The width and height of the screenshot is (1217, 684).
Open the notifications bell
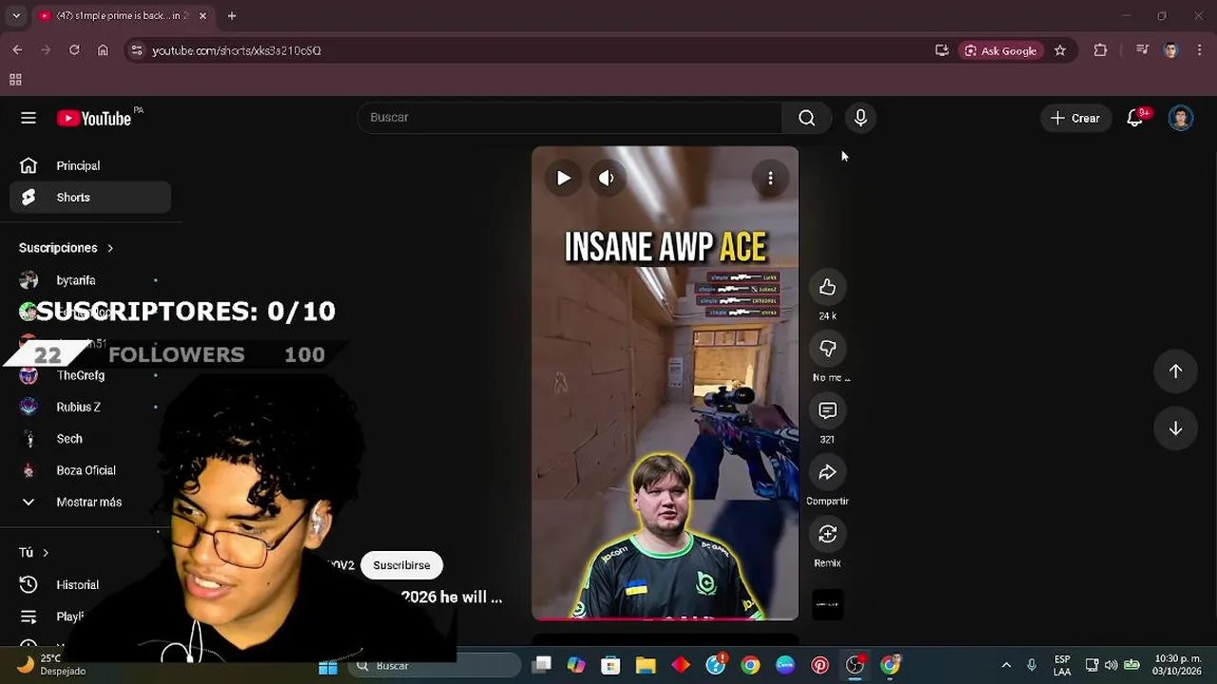pyautogui.click(x=1135, y=118)
